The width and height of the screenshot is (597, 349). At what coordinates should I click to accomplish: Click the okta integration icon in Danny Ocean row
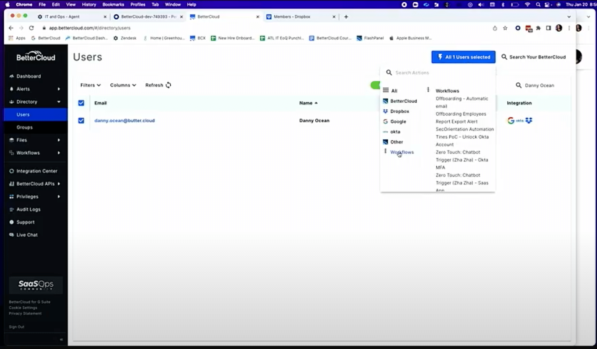tap(520, 120)
